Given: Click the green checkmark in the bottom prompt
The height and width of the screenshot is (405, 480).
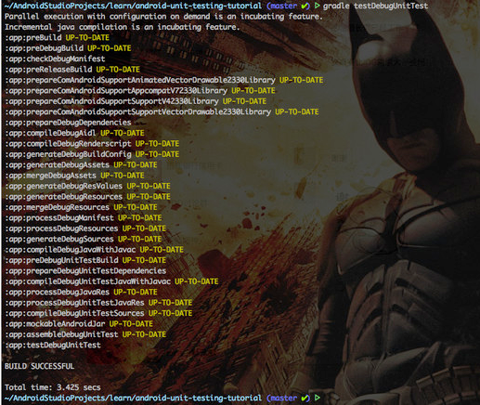Looking at the screenshot, I should pos(305,398).
